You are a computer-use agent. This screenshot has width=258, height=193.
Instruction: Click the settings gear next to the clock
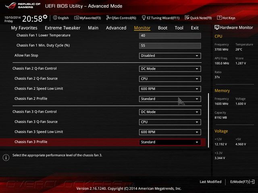coord(45,17)
